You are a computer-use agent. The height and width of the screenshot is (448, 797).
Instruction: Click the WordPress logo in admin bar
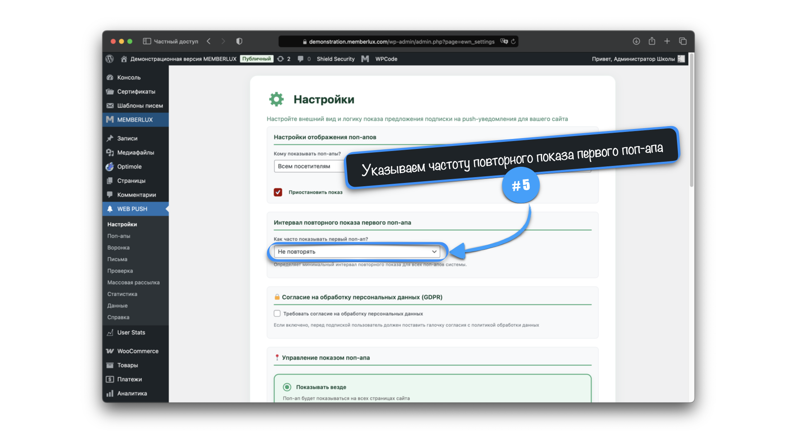pos(110,59)
